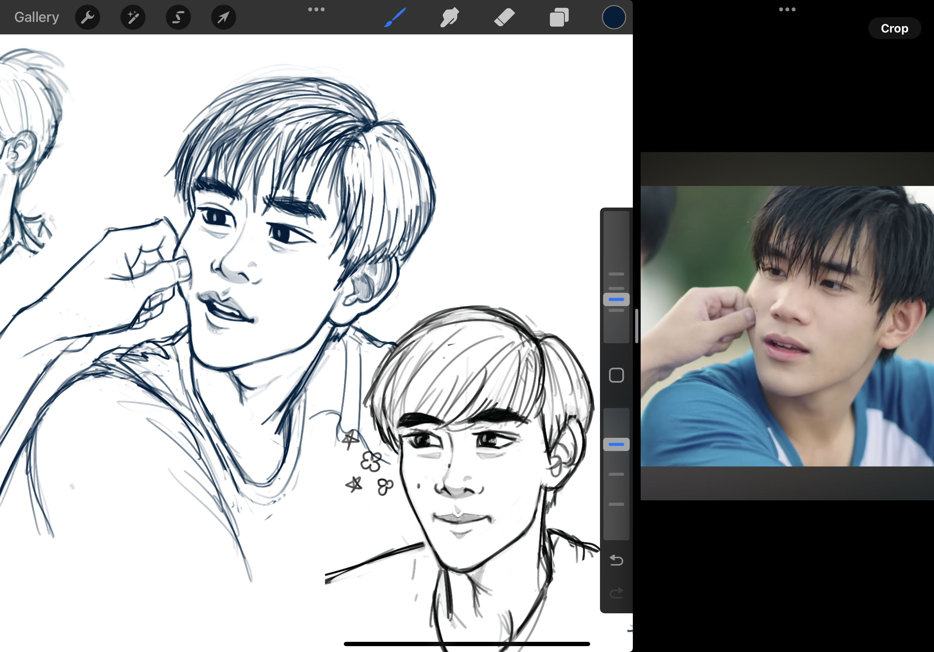Open the Gallery in Procreate
Image resolution: width=934 pixels, height=652 pixels.
(37, 17)
